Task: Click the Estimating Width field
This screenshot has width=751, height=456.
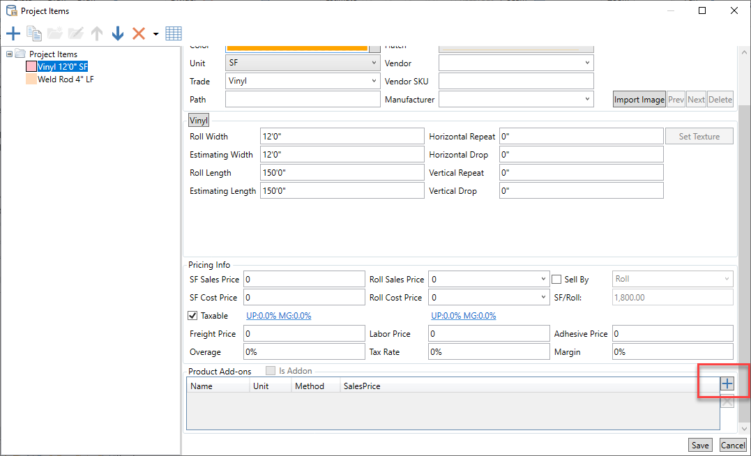Action: (342, 154)
